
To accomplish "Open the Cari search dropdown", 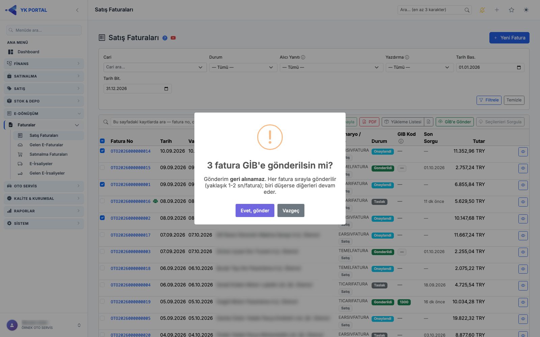I will 155,67.
